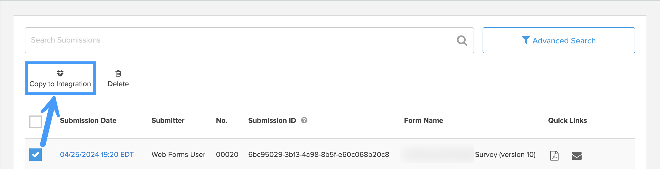Open the PDF quick link for the submission
This screenshot has width=660, height=169.
[554, 155]
